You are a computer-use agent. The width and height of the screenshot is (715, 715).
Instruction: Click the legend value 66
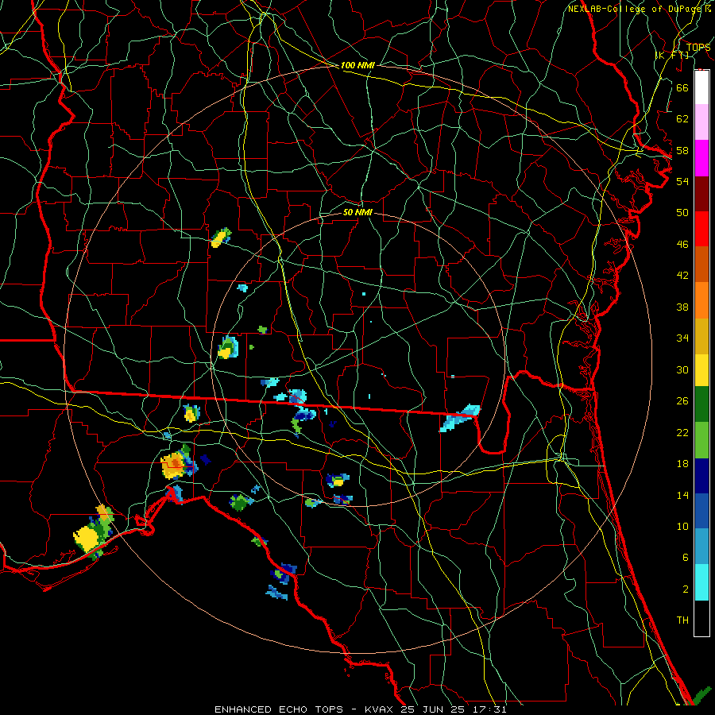click(x=682, y=87)
